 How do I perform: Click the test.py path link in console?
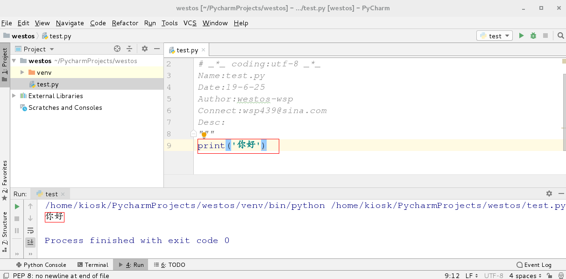[448, 206]
